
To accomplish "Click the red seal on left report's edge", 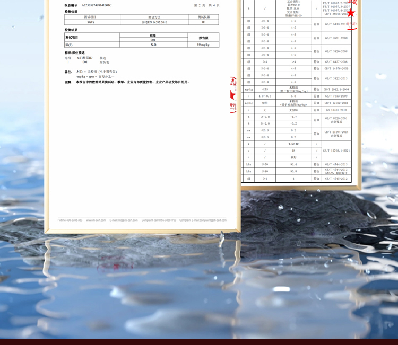I will (232, 95).
